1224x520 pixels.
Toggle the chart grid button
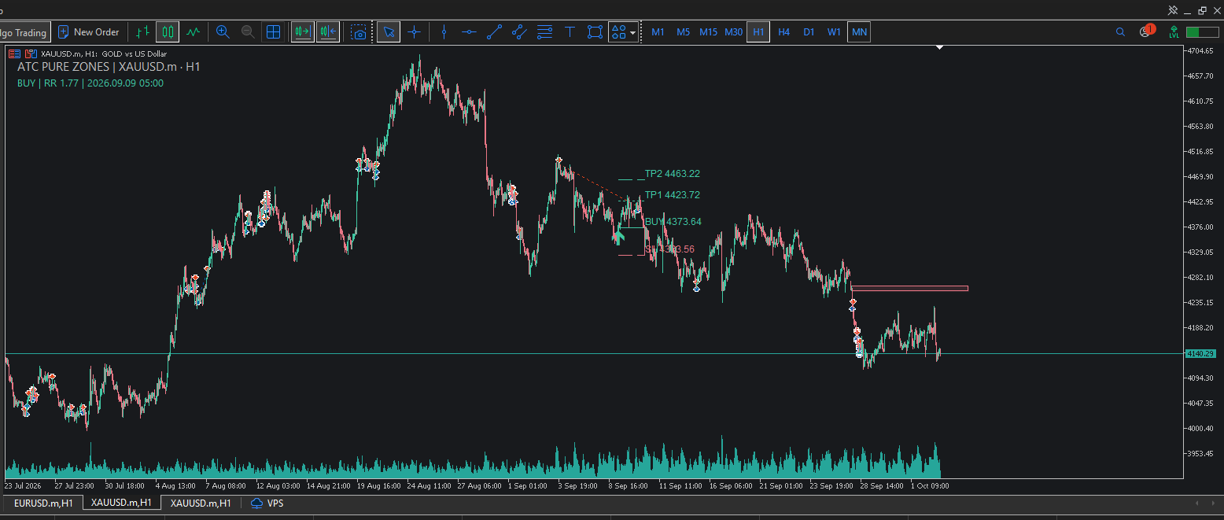(x=273, y=32)
